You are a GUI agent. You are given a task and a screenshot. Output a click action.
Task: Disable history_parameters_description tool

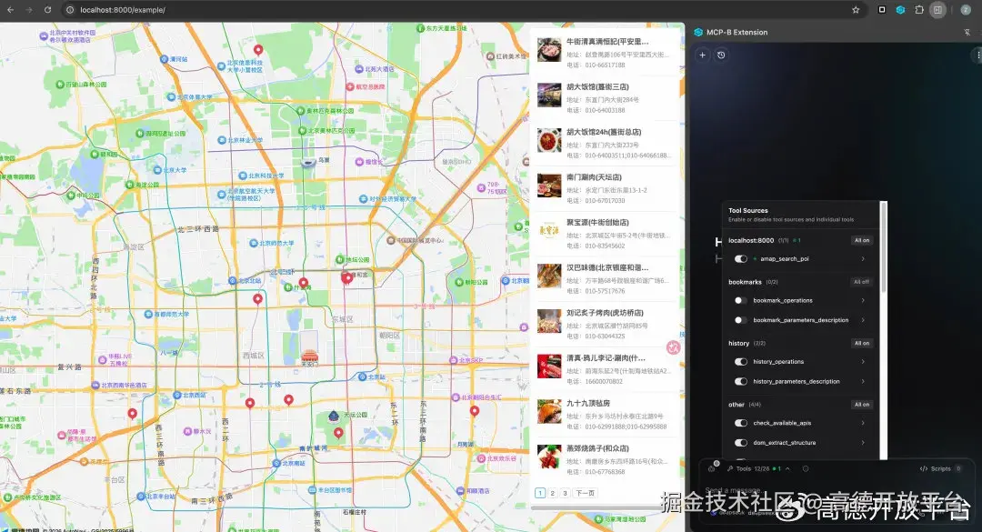click(x=741, y=382)
